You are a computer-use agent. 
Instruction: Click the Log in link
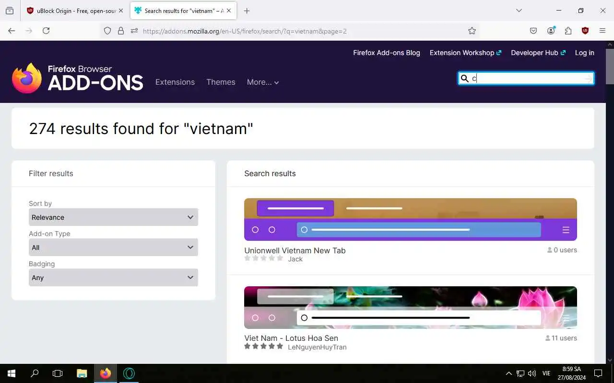point(585,53)
